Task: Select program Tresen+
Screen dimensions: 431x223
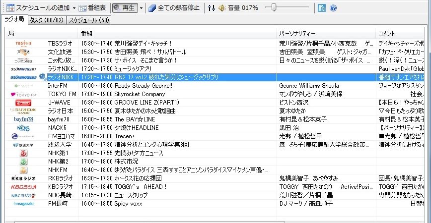Action: click(x=125, y=136)
